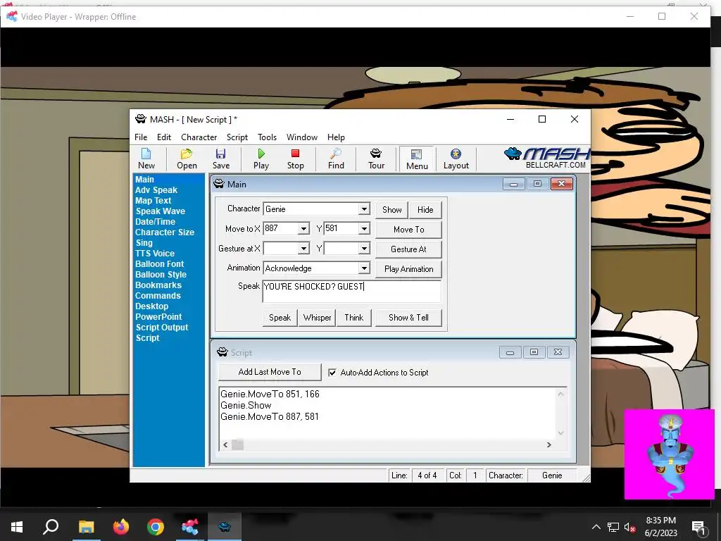Image resolution: width=721 pixels, height=541 pixels.
Task: Open the Character menu
Action: (x=199, y=137)
